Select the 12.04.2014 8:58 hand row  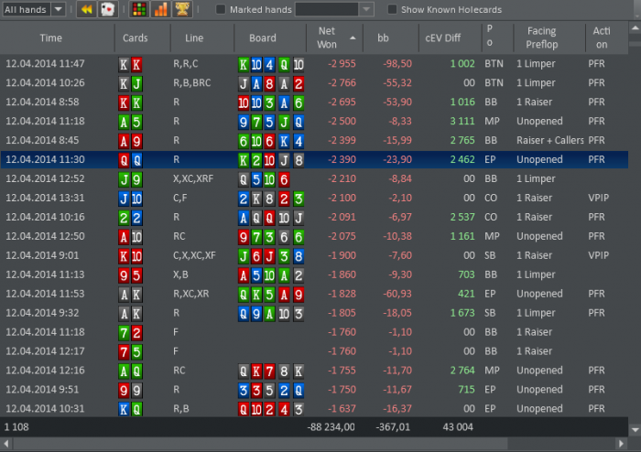coord(314,102)
